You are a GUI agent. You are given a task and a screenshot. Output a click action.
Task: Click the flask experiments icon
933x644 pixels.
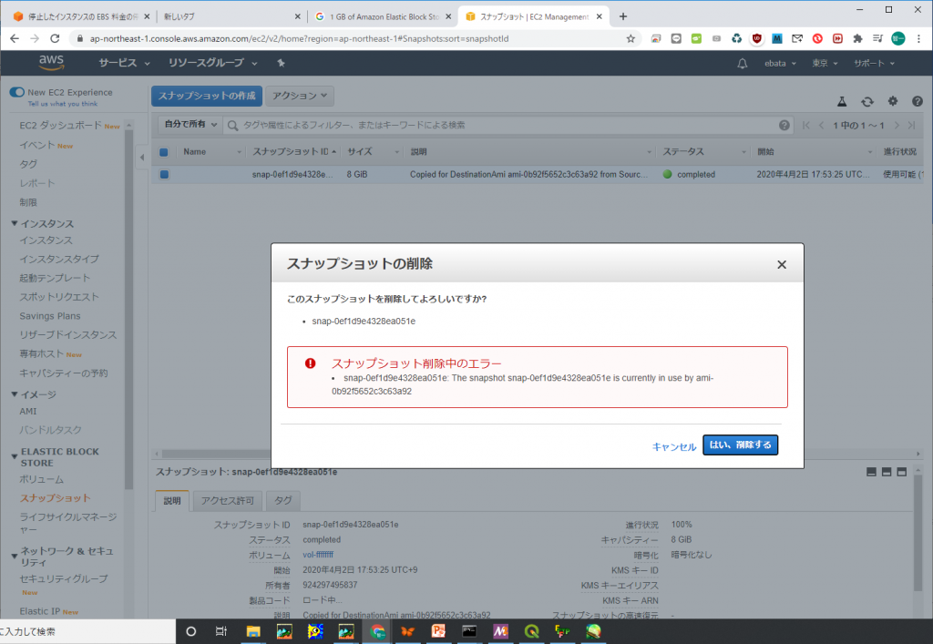coord(843,102)
